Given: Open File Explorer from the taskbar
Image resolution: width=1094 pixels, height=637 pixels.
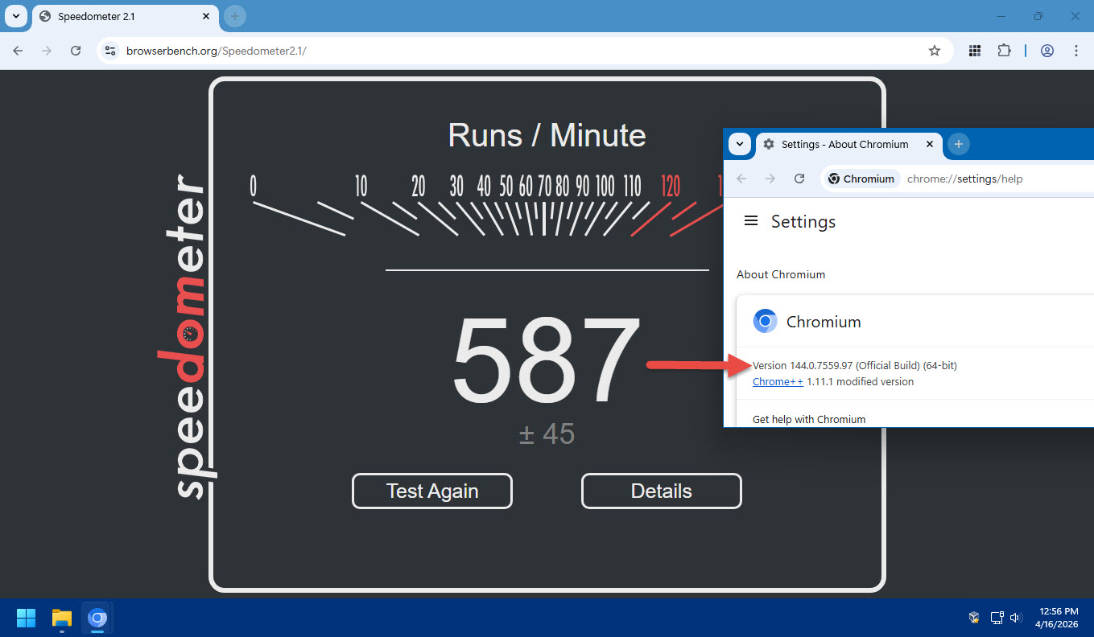Looking at the screenshot, I should tap(62, 618).
